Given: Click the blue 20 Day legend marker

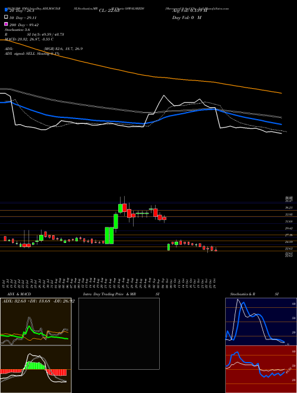Looking at the screenshot, I should click(6, 10).
